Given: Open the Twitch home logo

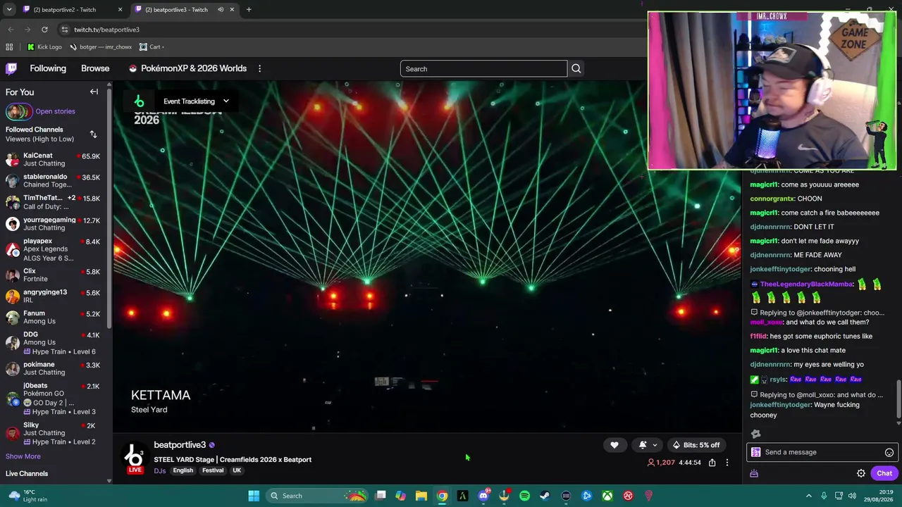Looking at the screenshot, I should pos(11,68).
